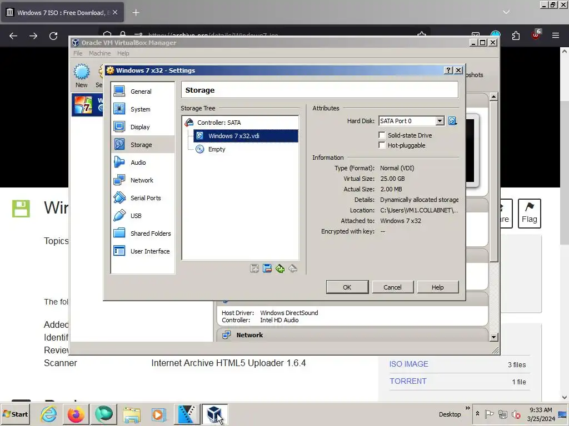569x426 pixels.
Task: Close the Windows 7 ISO tab
Action: coord(115,12)
